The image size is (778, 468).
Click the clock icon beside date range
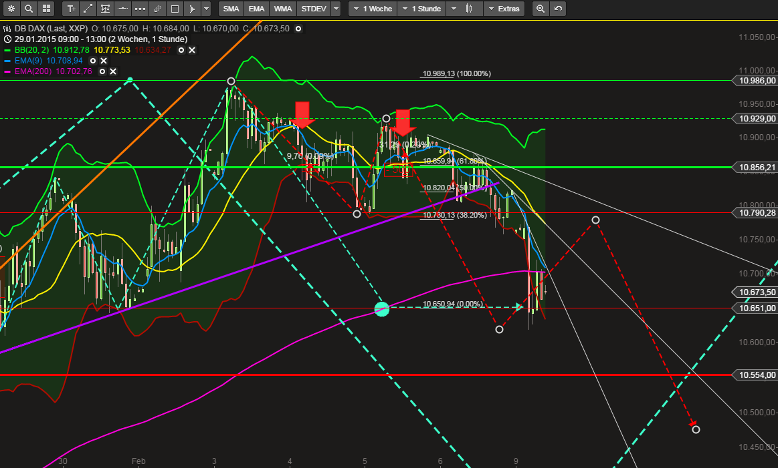tap(7, 39)
